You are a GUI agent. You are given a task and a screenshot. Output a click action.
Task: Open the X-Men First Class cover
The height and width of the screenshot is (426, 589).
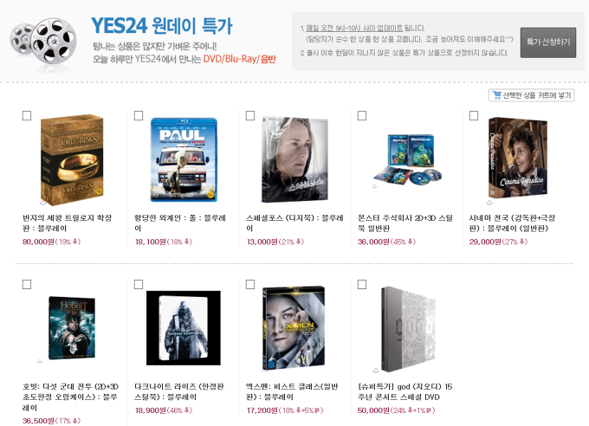[x=294, y=329]
